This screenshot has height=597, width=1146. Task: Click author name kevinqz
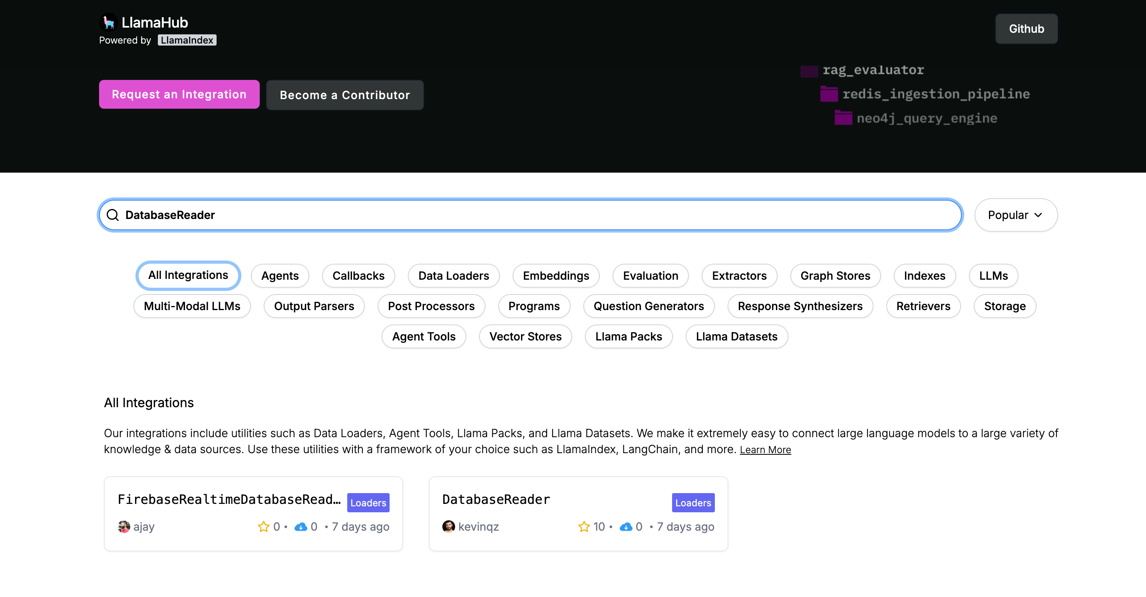(x=478, y=527)
